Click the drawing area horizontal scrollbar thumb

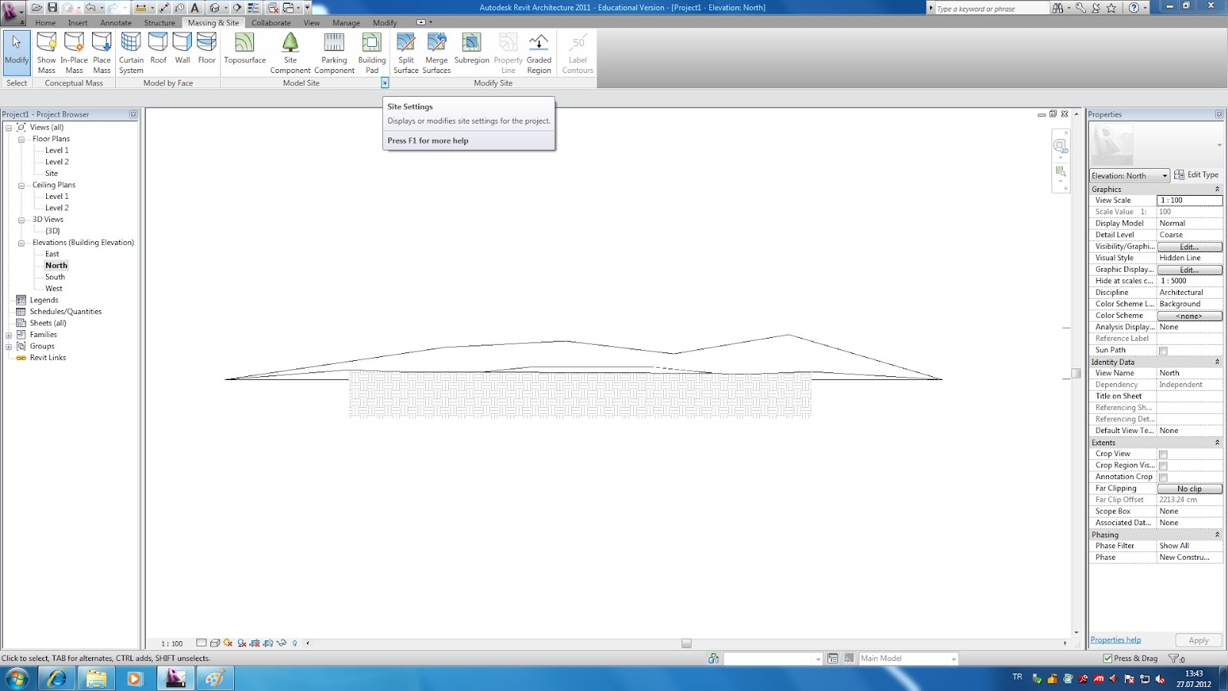pos(686,643)
